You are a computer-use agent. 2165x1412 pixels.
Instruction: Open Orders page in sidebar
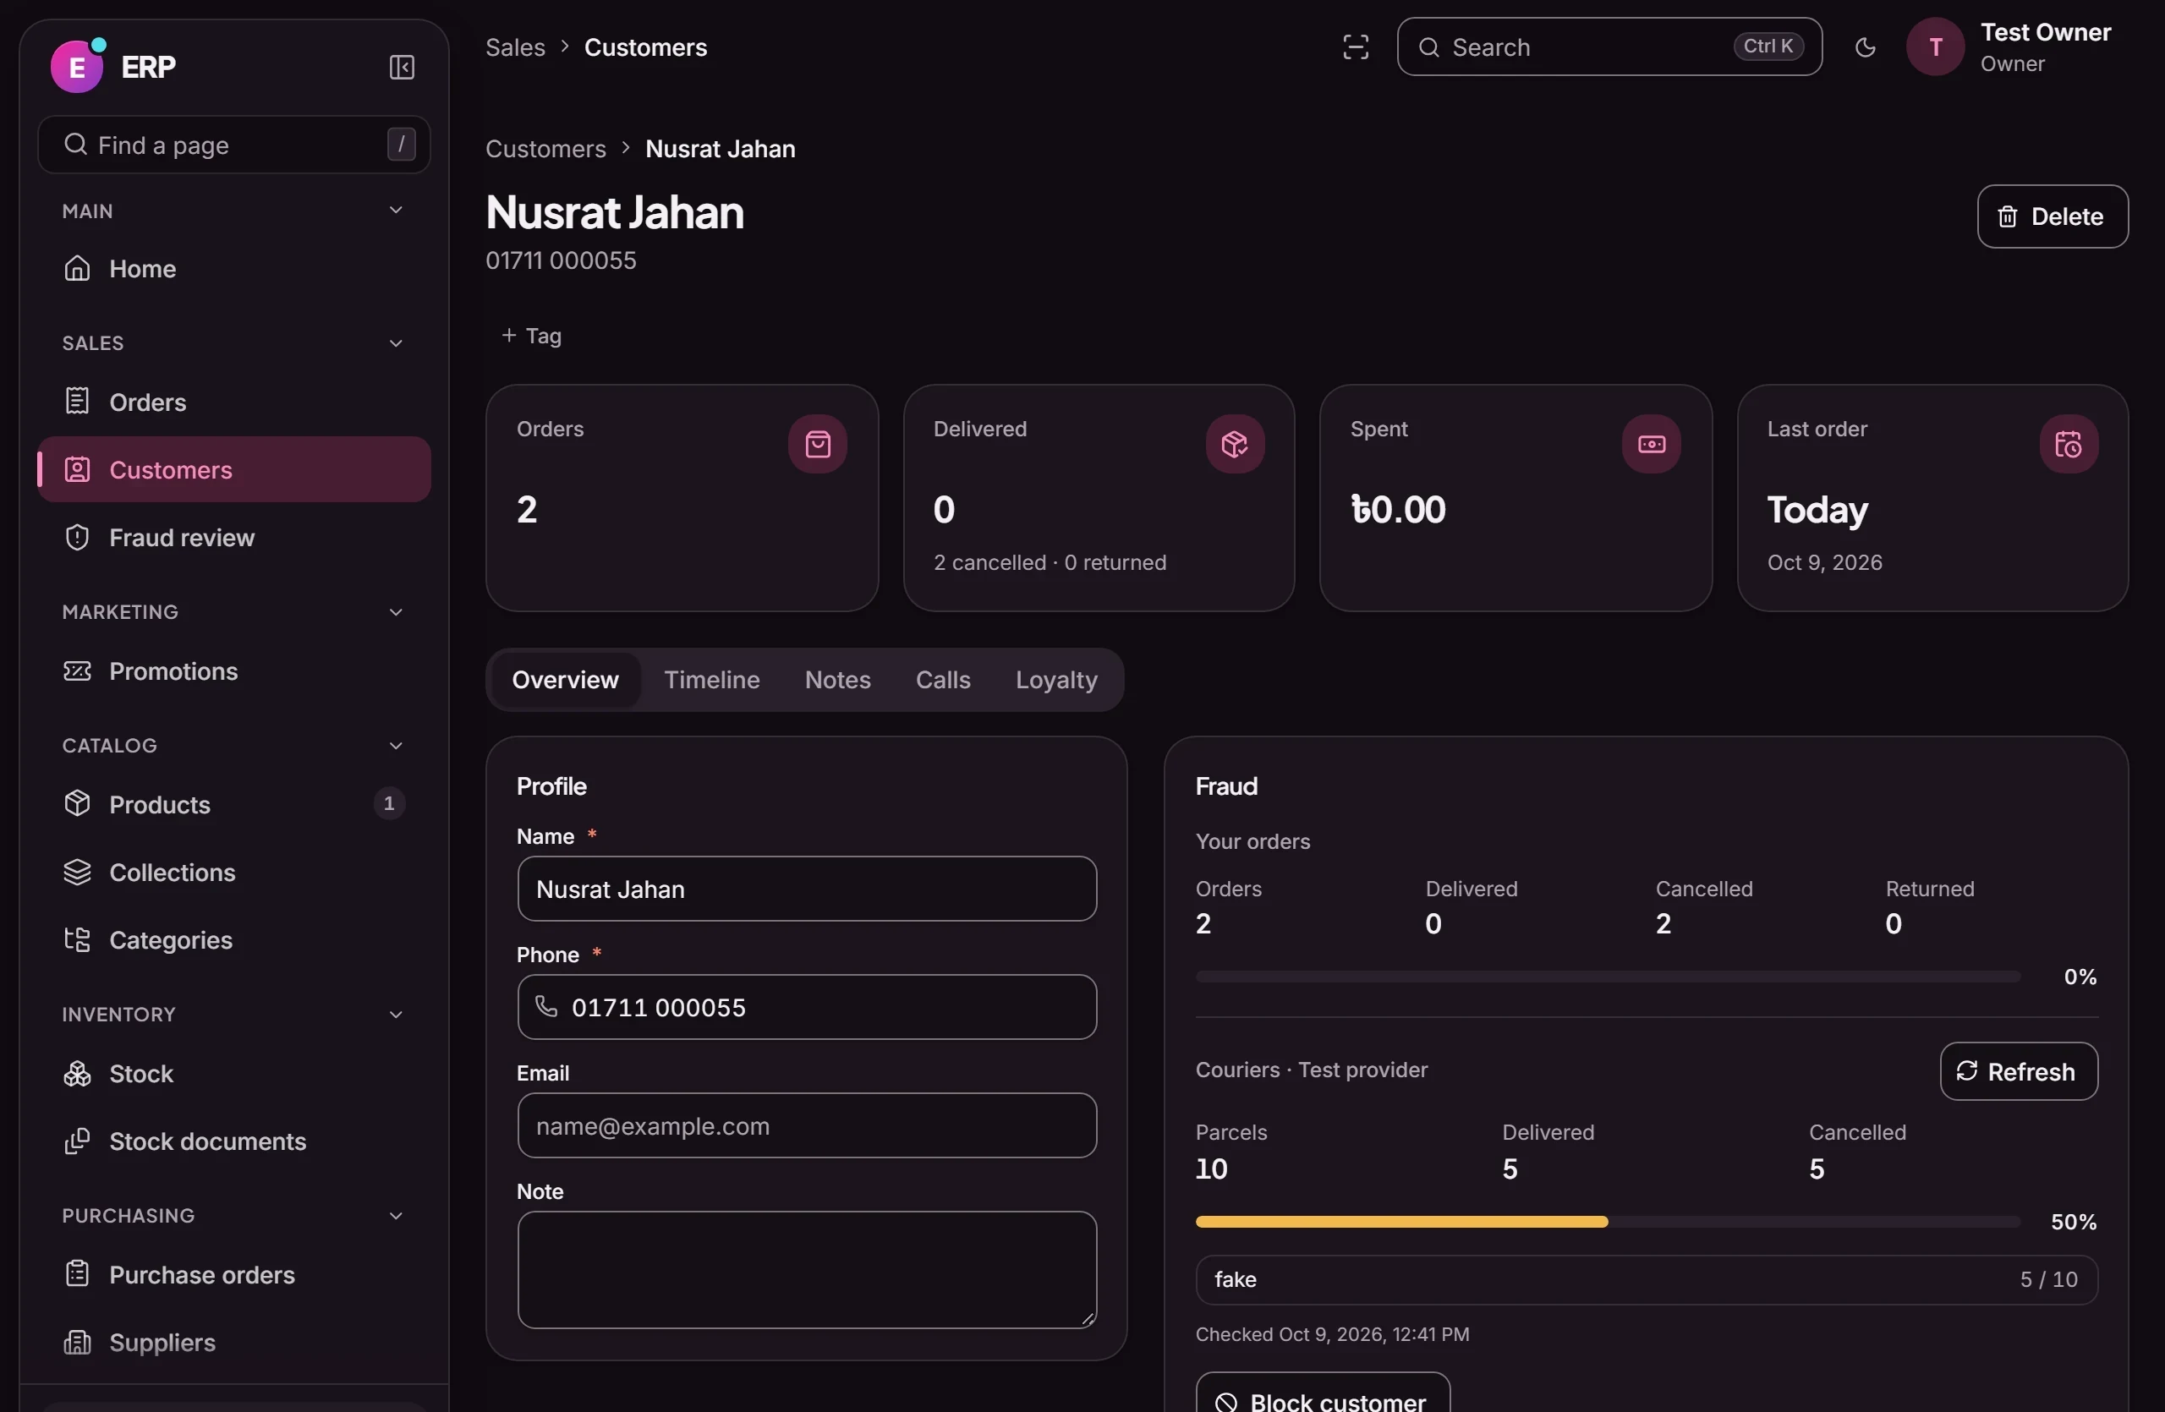(233, 402)
